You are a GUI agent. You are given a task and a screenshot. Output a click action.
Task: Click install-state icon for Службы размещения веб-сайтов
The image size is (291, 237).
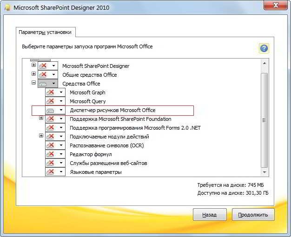(x=51, y=163)
